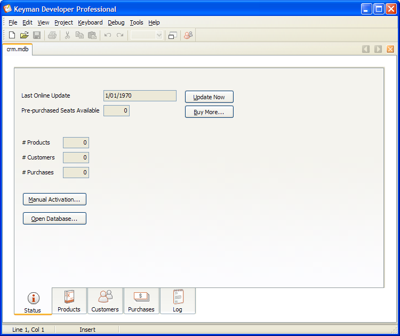Click the New file toolbar icon
400x336 pixels.
pyautogui.click(x=12, y=35)
